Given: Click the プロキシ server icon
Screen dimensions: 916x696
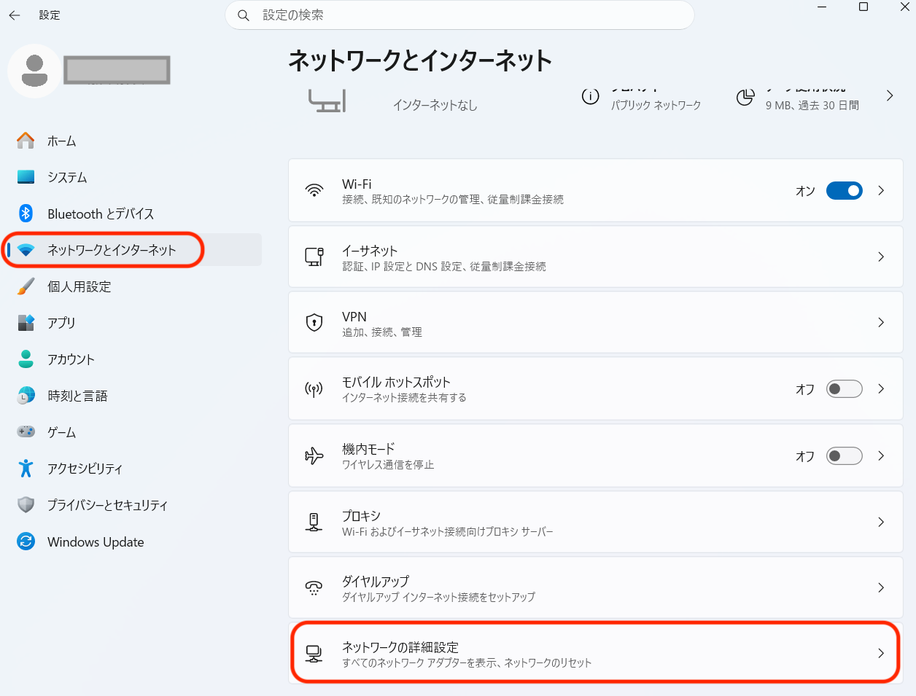Looking at the screenshot, I should (314, 522).
